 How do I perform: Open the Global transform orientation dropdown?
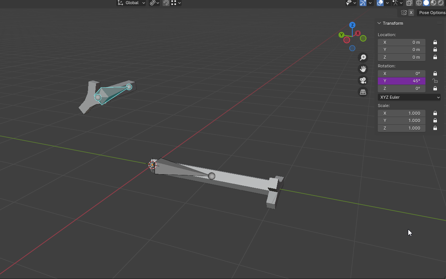coord(131,3)
